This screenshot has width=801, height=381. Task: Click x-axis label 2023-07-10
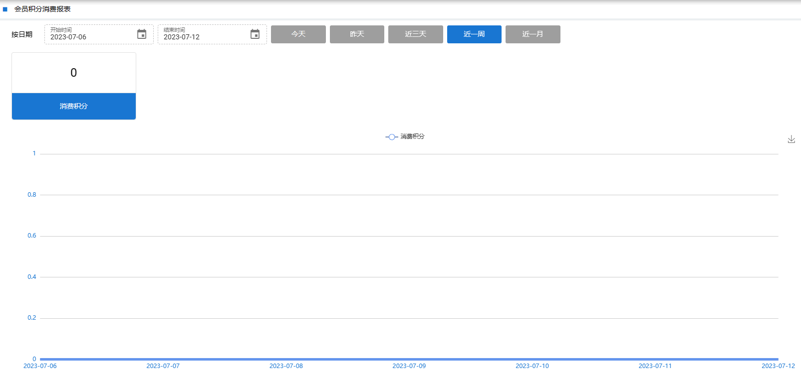tap(532, 366)
